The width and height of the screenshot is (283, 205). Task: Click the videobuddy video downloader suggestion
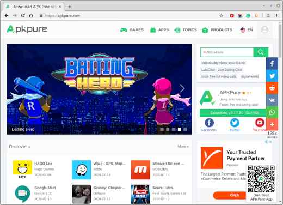(223, 63)
